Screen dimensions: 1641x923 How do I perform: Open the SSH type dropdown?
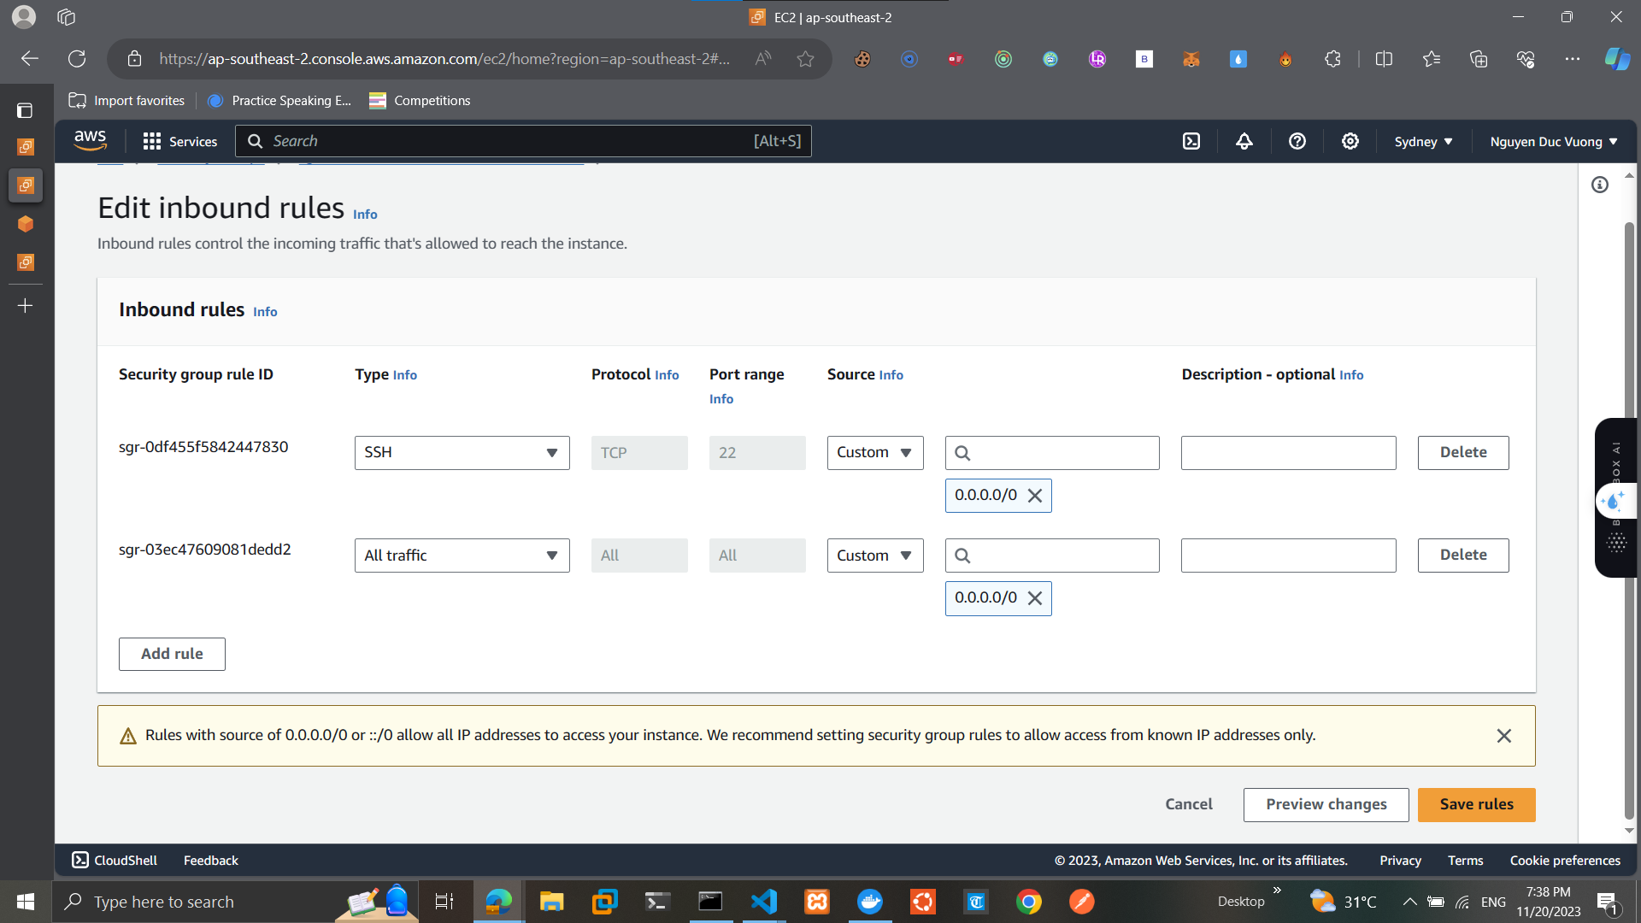(462, 453)
